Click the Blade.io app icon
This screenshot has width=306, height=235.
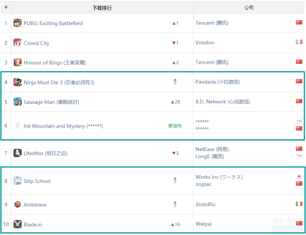tap(17, 224)
